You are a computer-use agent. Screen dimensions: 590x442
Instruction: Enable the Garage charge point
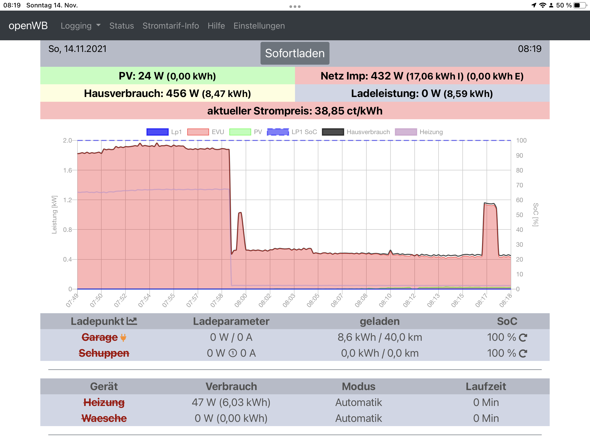coord(99,337)
